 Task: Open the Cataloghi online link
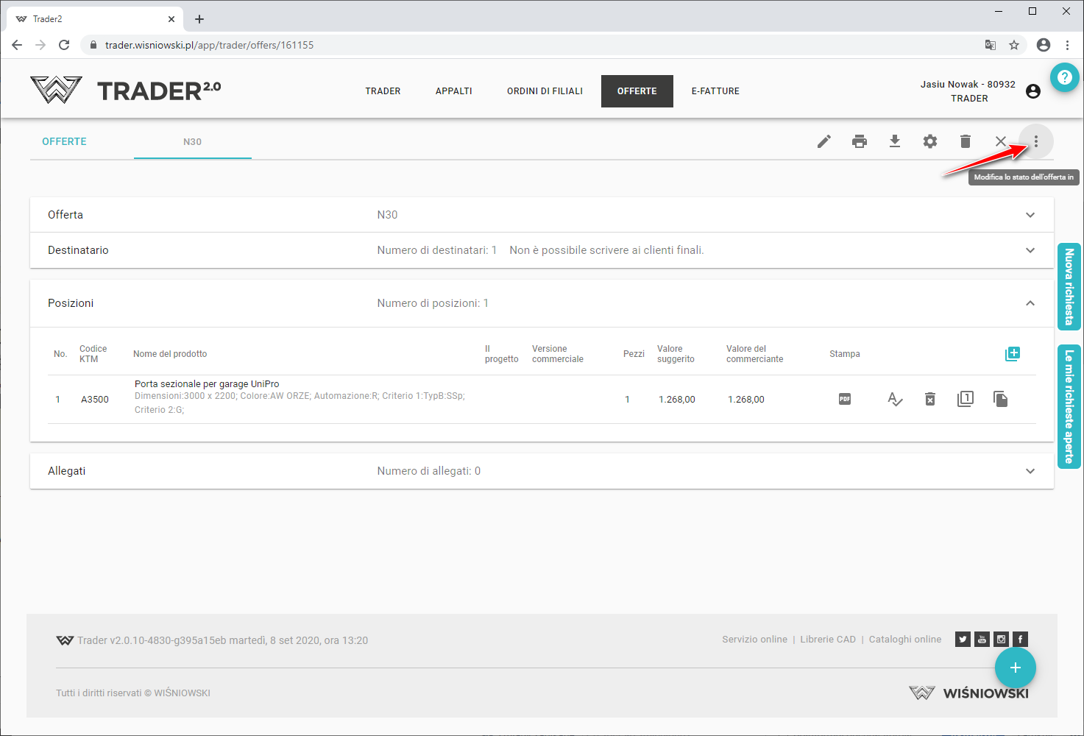(x=904, y=640)
